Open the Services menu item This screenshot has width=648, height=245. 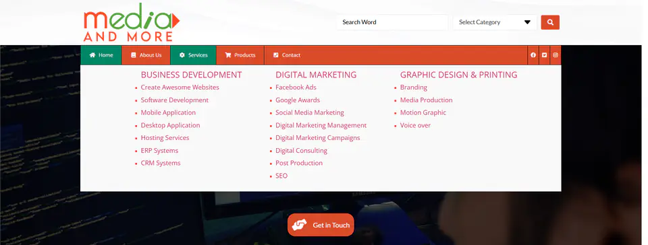[x=194, y=55]
